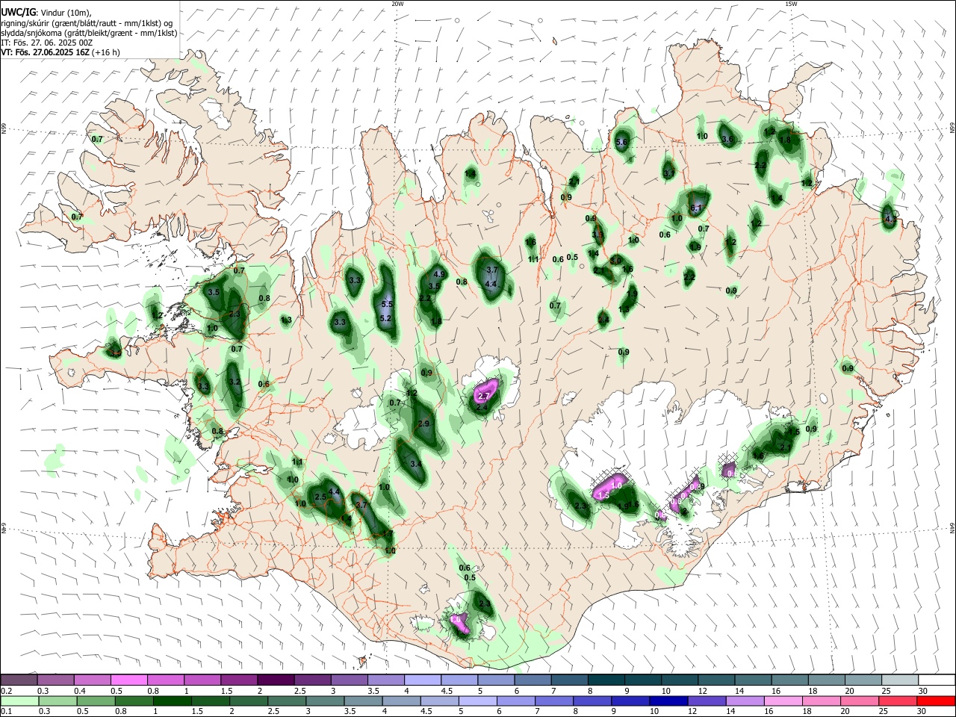This screenshot has width=956, height=717.
Task: Choose the navy blue swatch labeled 10
Action: 668,701
